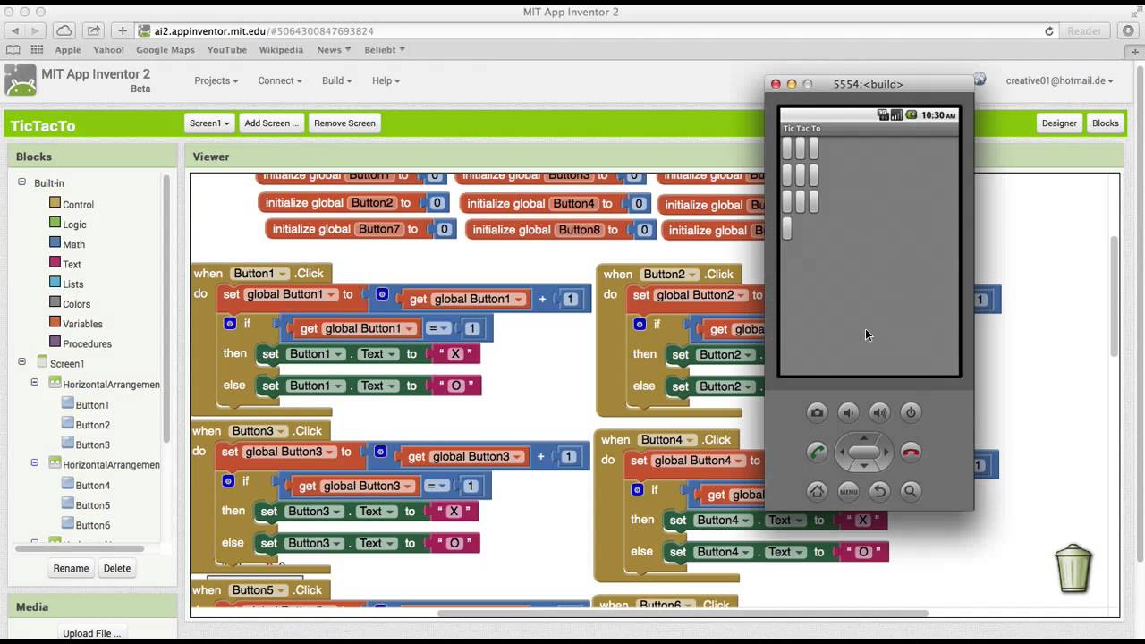Collapse the first HorizontalArrangement node
This screenshot has width=1145, height=644.
tap(35, 383)
